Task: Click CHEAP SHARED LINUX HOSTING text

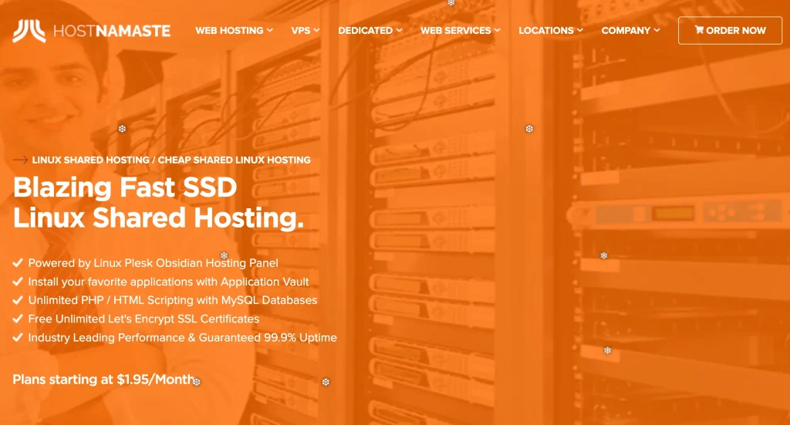Action: (235, 160)
